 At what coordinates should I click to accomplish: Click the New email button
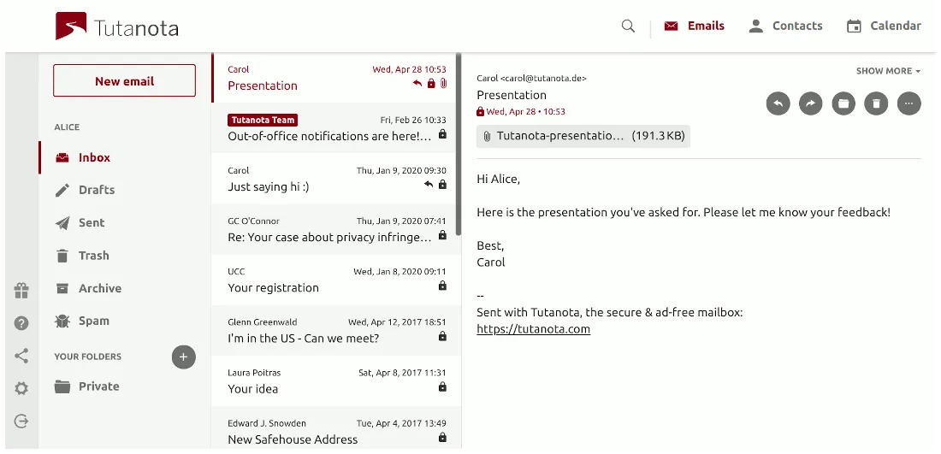tap(124, 81)
